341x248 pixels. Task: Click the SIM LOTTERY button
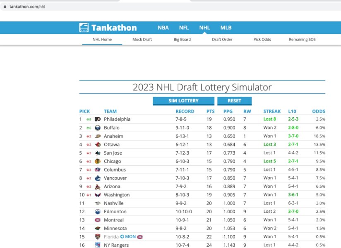click(184, 101)
